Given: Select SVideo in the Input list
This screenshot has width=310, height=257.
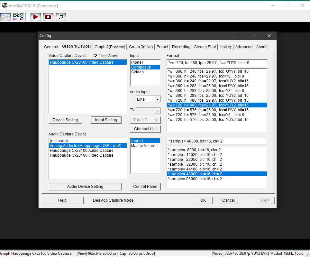Looking at the screenshot, I should click(145, 72).
